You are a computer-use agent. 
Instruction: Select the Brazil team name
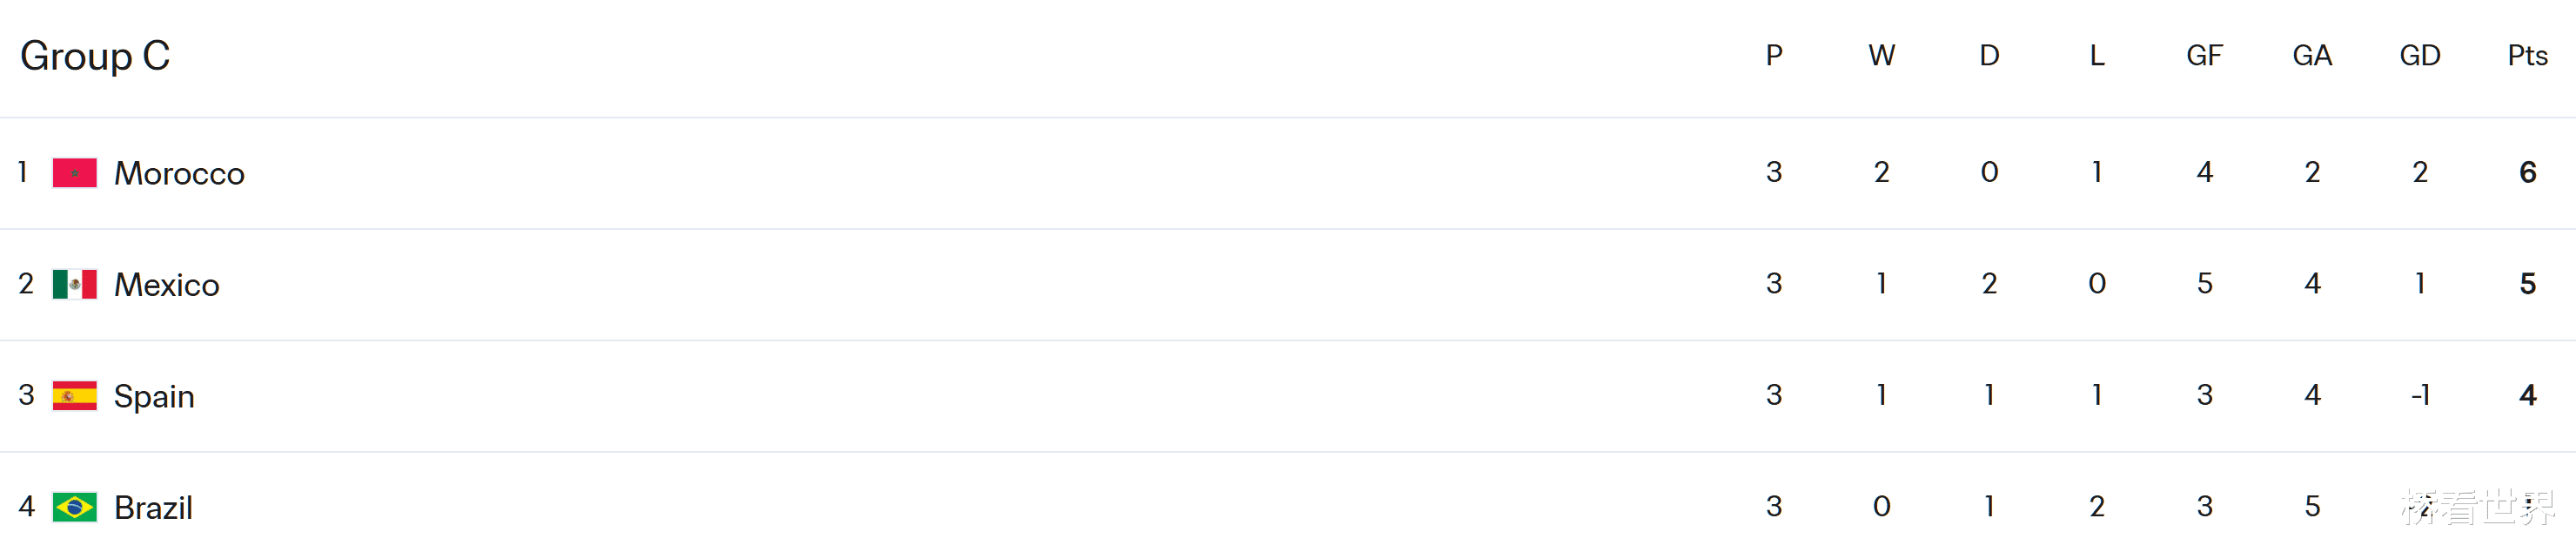[153, 507]
